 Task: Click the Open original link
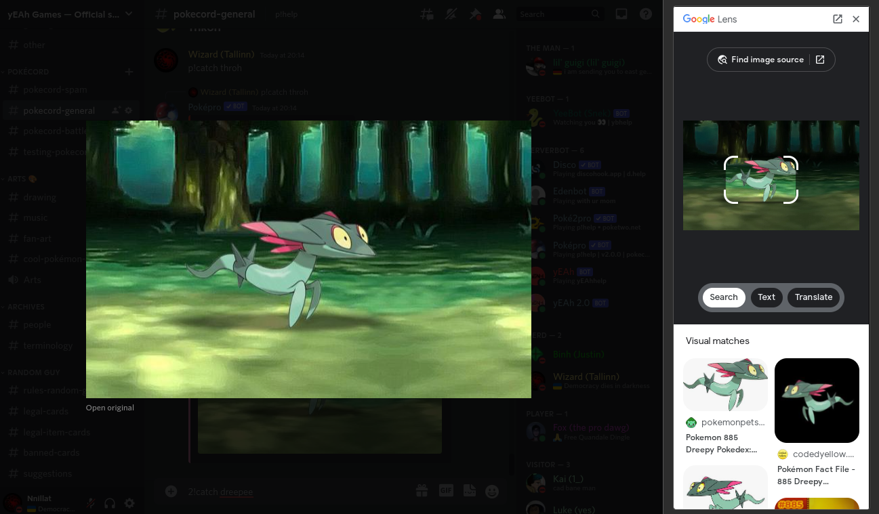tap(110, 408)
